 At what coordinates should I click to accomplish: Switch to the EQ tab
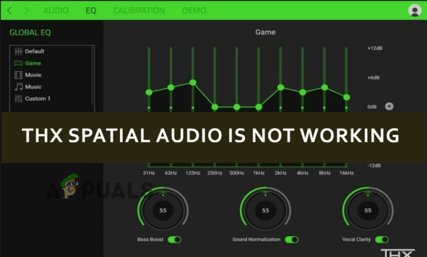91,10
